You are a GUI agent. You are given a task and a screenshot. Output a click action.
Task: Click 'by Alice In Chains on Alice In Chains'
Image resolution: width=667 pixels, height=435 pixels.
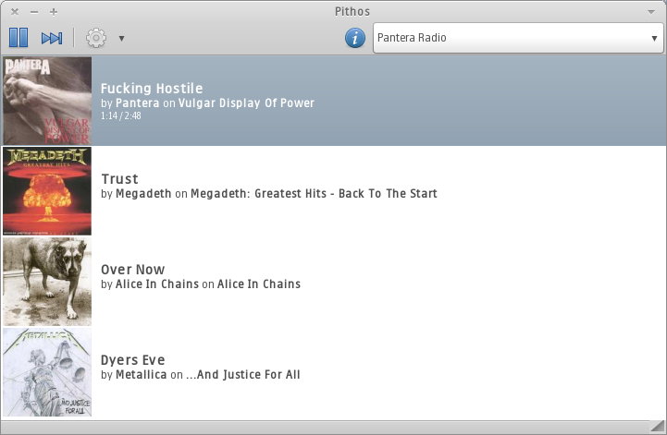point(201,284)
